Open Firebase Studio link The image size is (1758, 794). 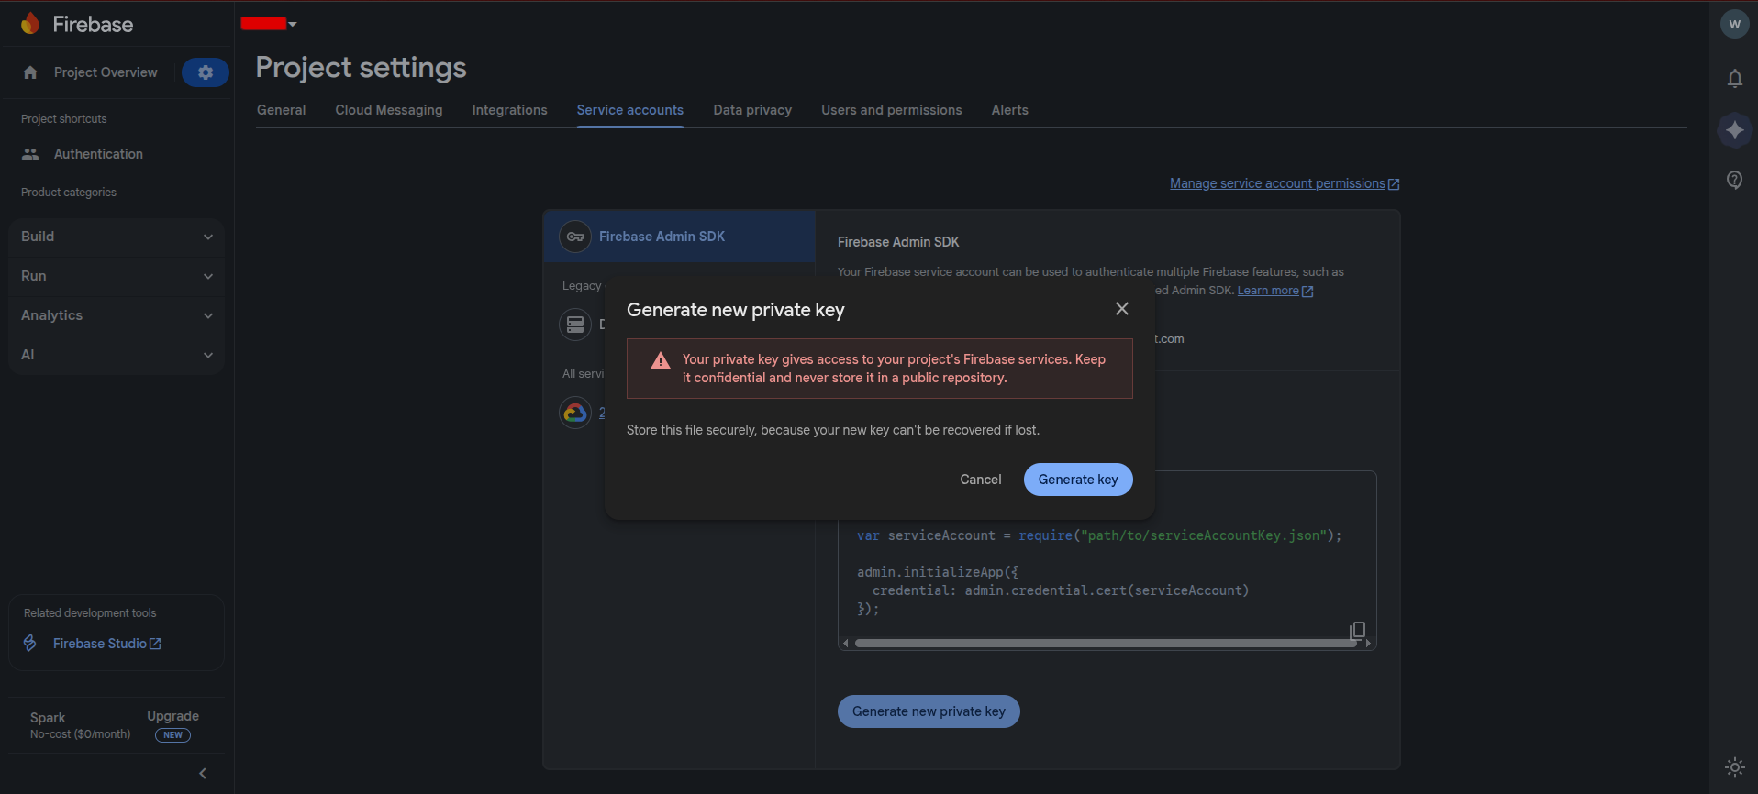106,644
